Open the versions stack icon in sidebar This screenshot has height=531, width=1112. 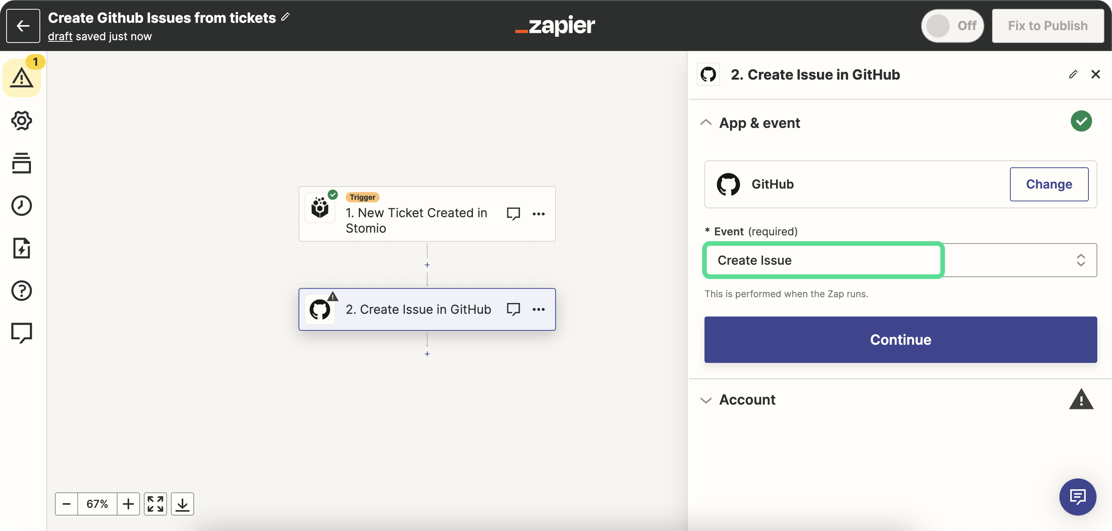pos(22,163)
